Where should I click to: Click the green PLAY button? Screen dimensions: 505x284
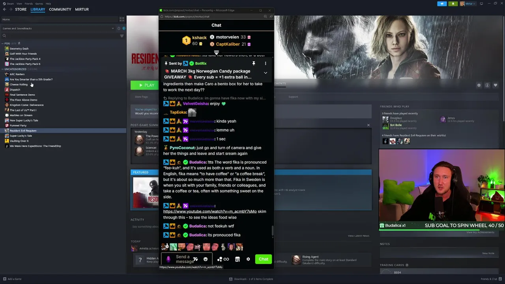point(144,85)
